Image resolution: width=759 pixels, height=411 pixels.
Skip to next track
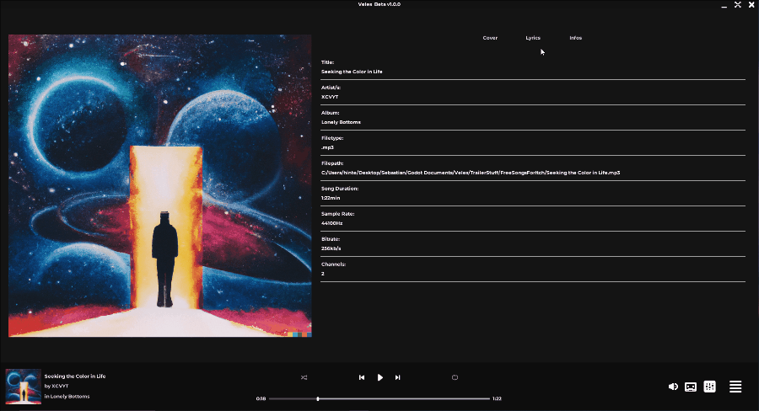click(x=397, y=377)
